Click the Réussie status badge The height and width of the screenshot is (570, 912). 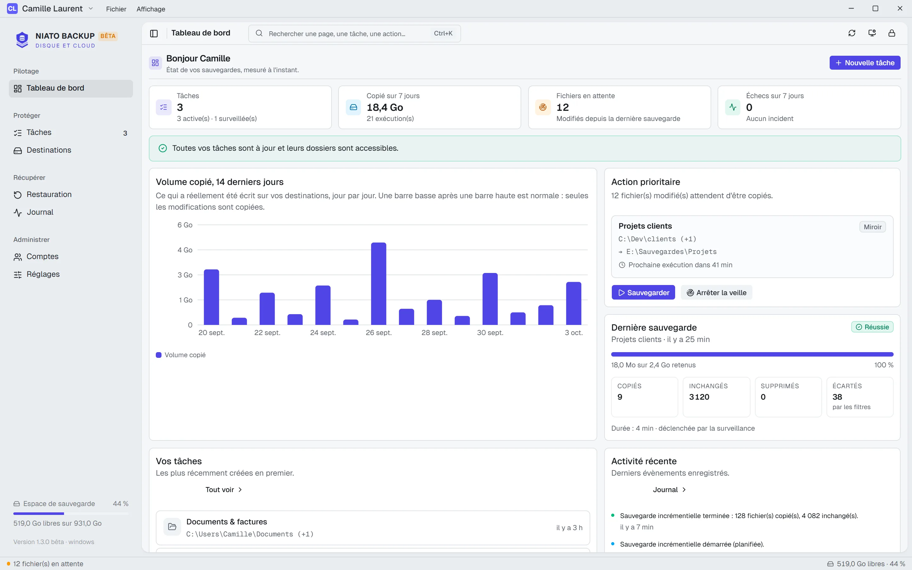pos(872,327)
